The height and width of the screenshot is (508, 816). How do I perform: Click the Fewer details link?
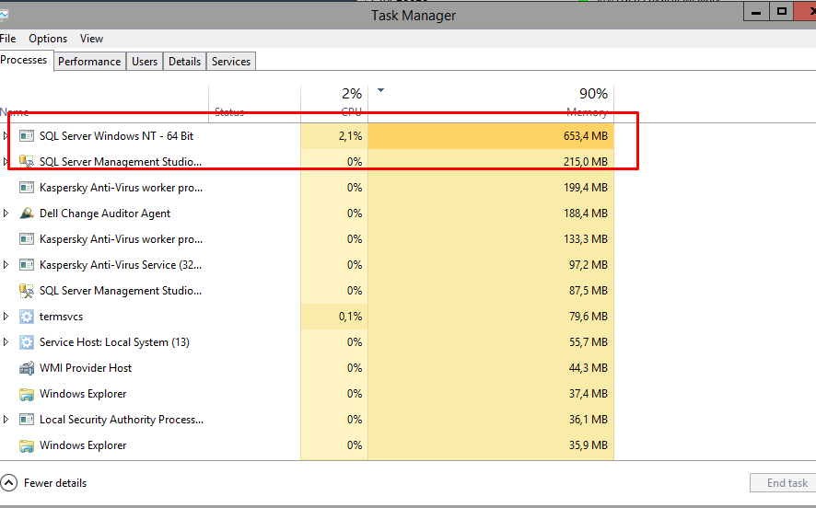(x=55, y=483)
